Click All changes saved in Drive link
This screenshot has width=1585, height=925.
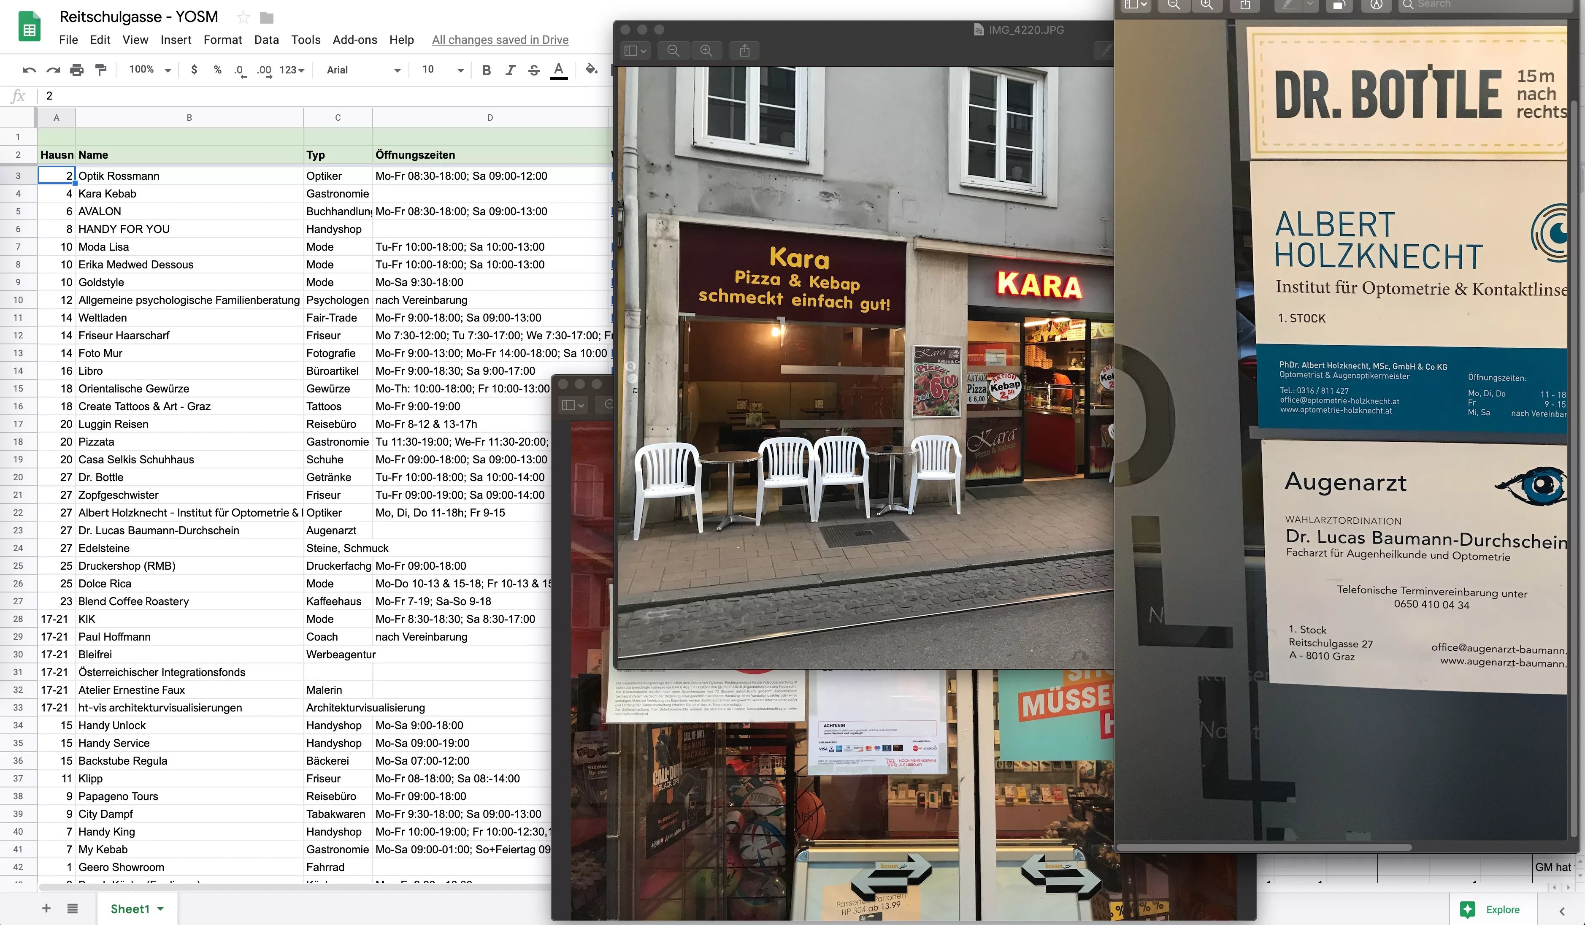point(500,40)
